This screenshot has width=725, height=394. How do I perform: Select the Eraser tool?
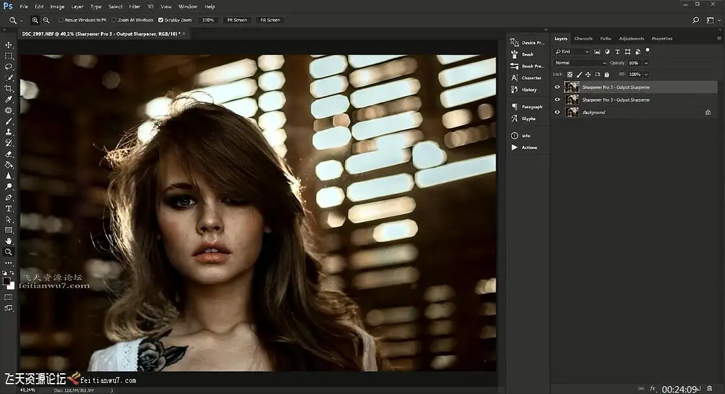pyautogui.click(x=9, y=154)
